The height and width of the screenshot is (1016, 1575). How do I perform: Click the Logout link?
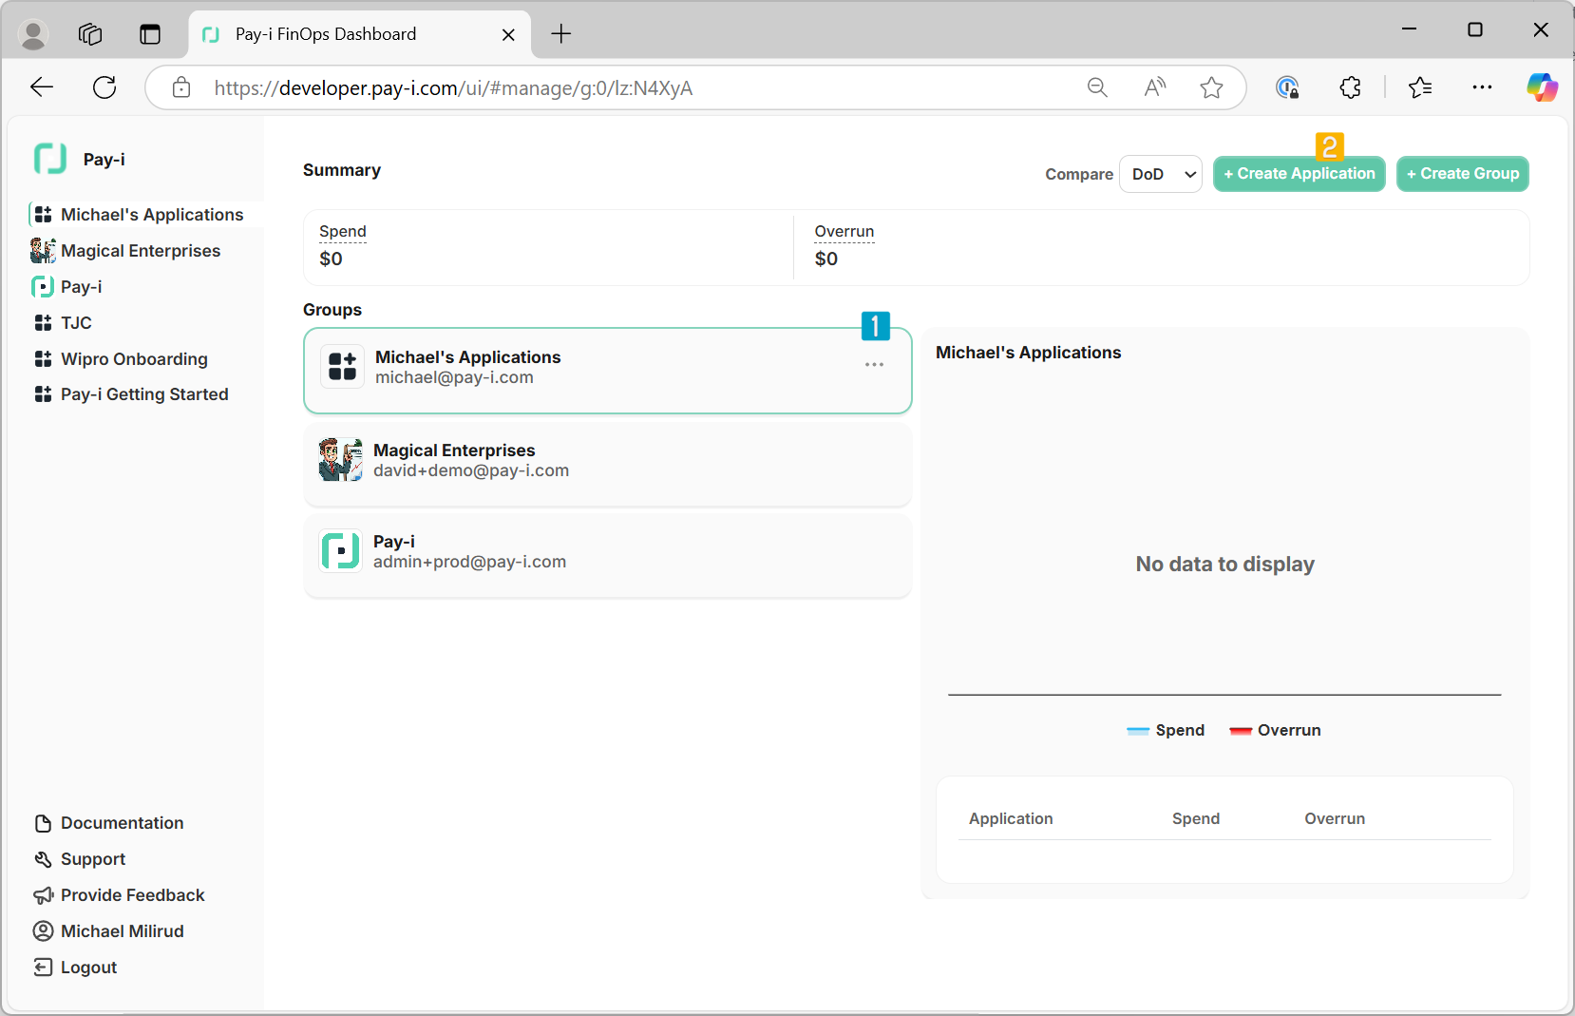pos(89,968)
